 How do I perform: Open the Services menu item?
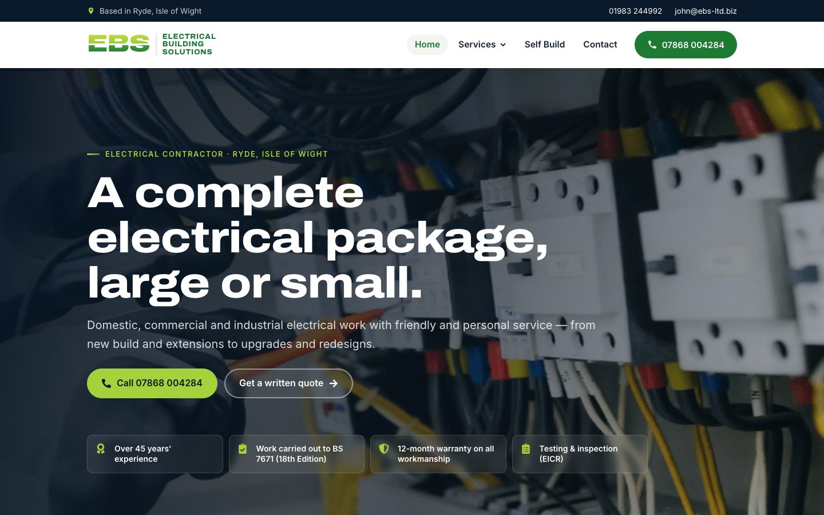[482, 45]
